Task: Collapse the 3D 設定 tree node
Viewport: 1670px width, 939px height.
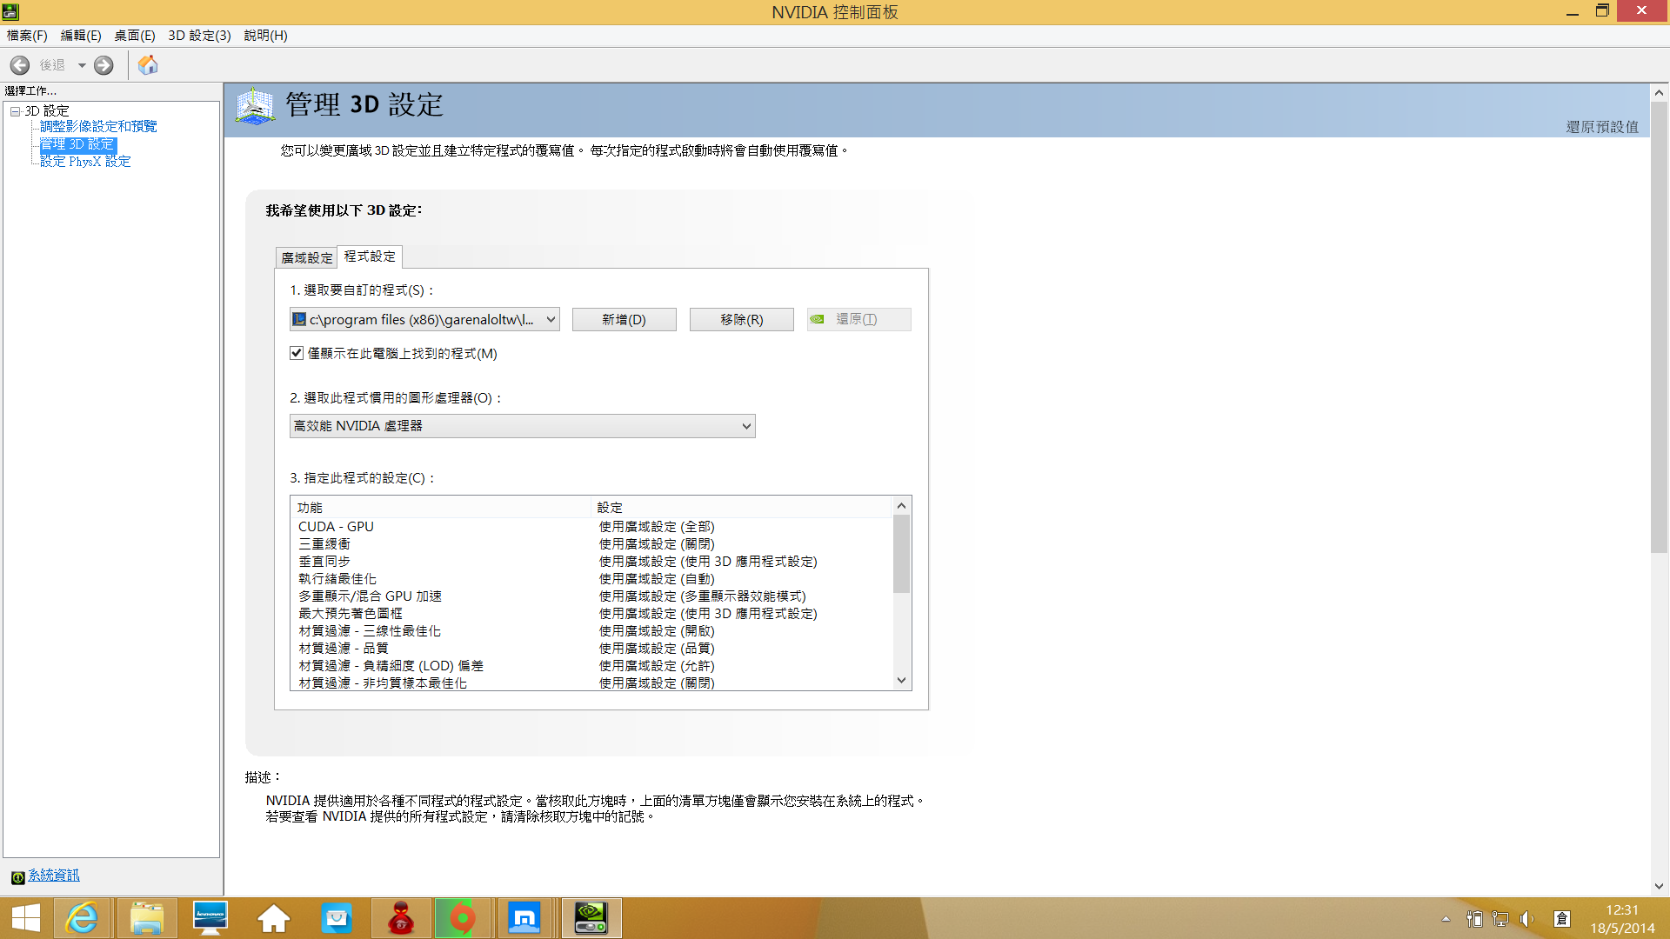Action: tap(15, 111)
